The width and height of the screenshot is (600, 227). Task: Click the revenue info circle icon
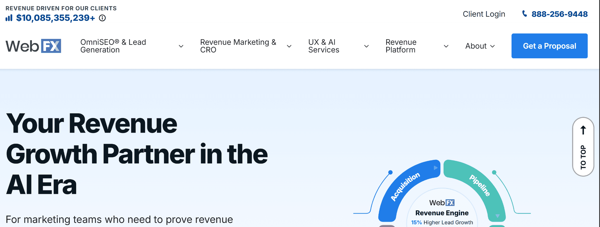102,18
